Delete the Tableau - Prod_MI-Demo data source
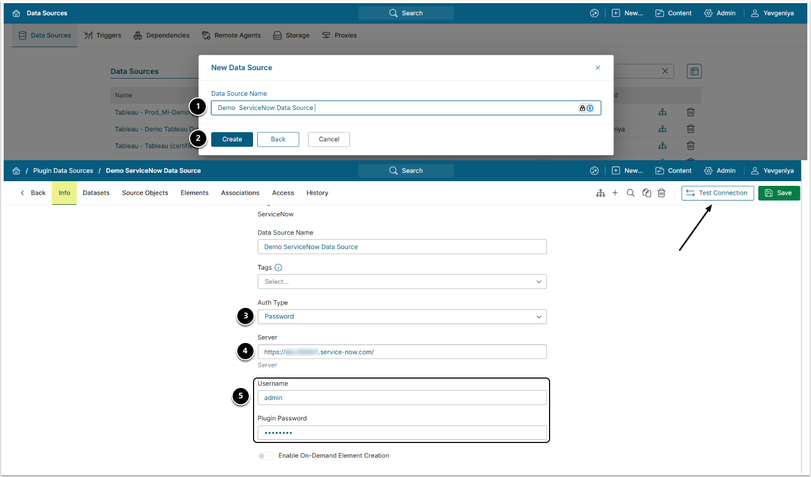The image size is (811, 477). (691, 112)
